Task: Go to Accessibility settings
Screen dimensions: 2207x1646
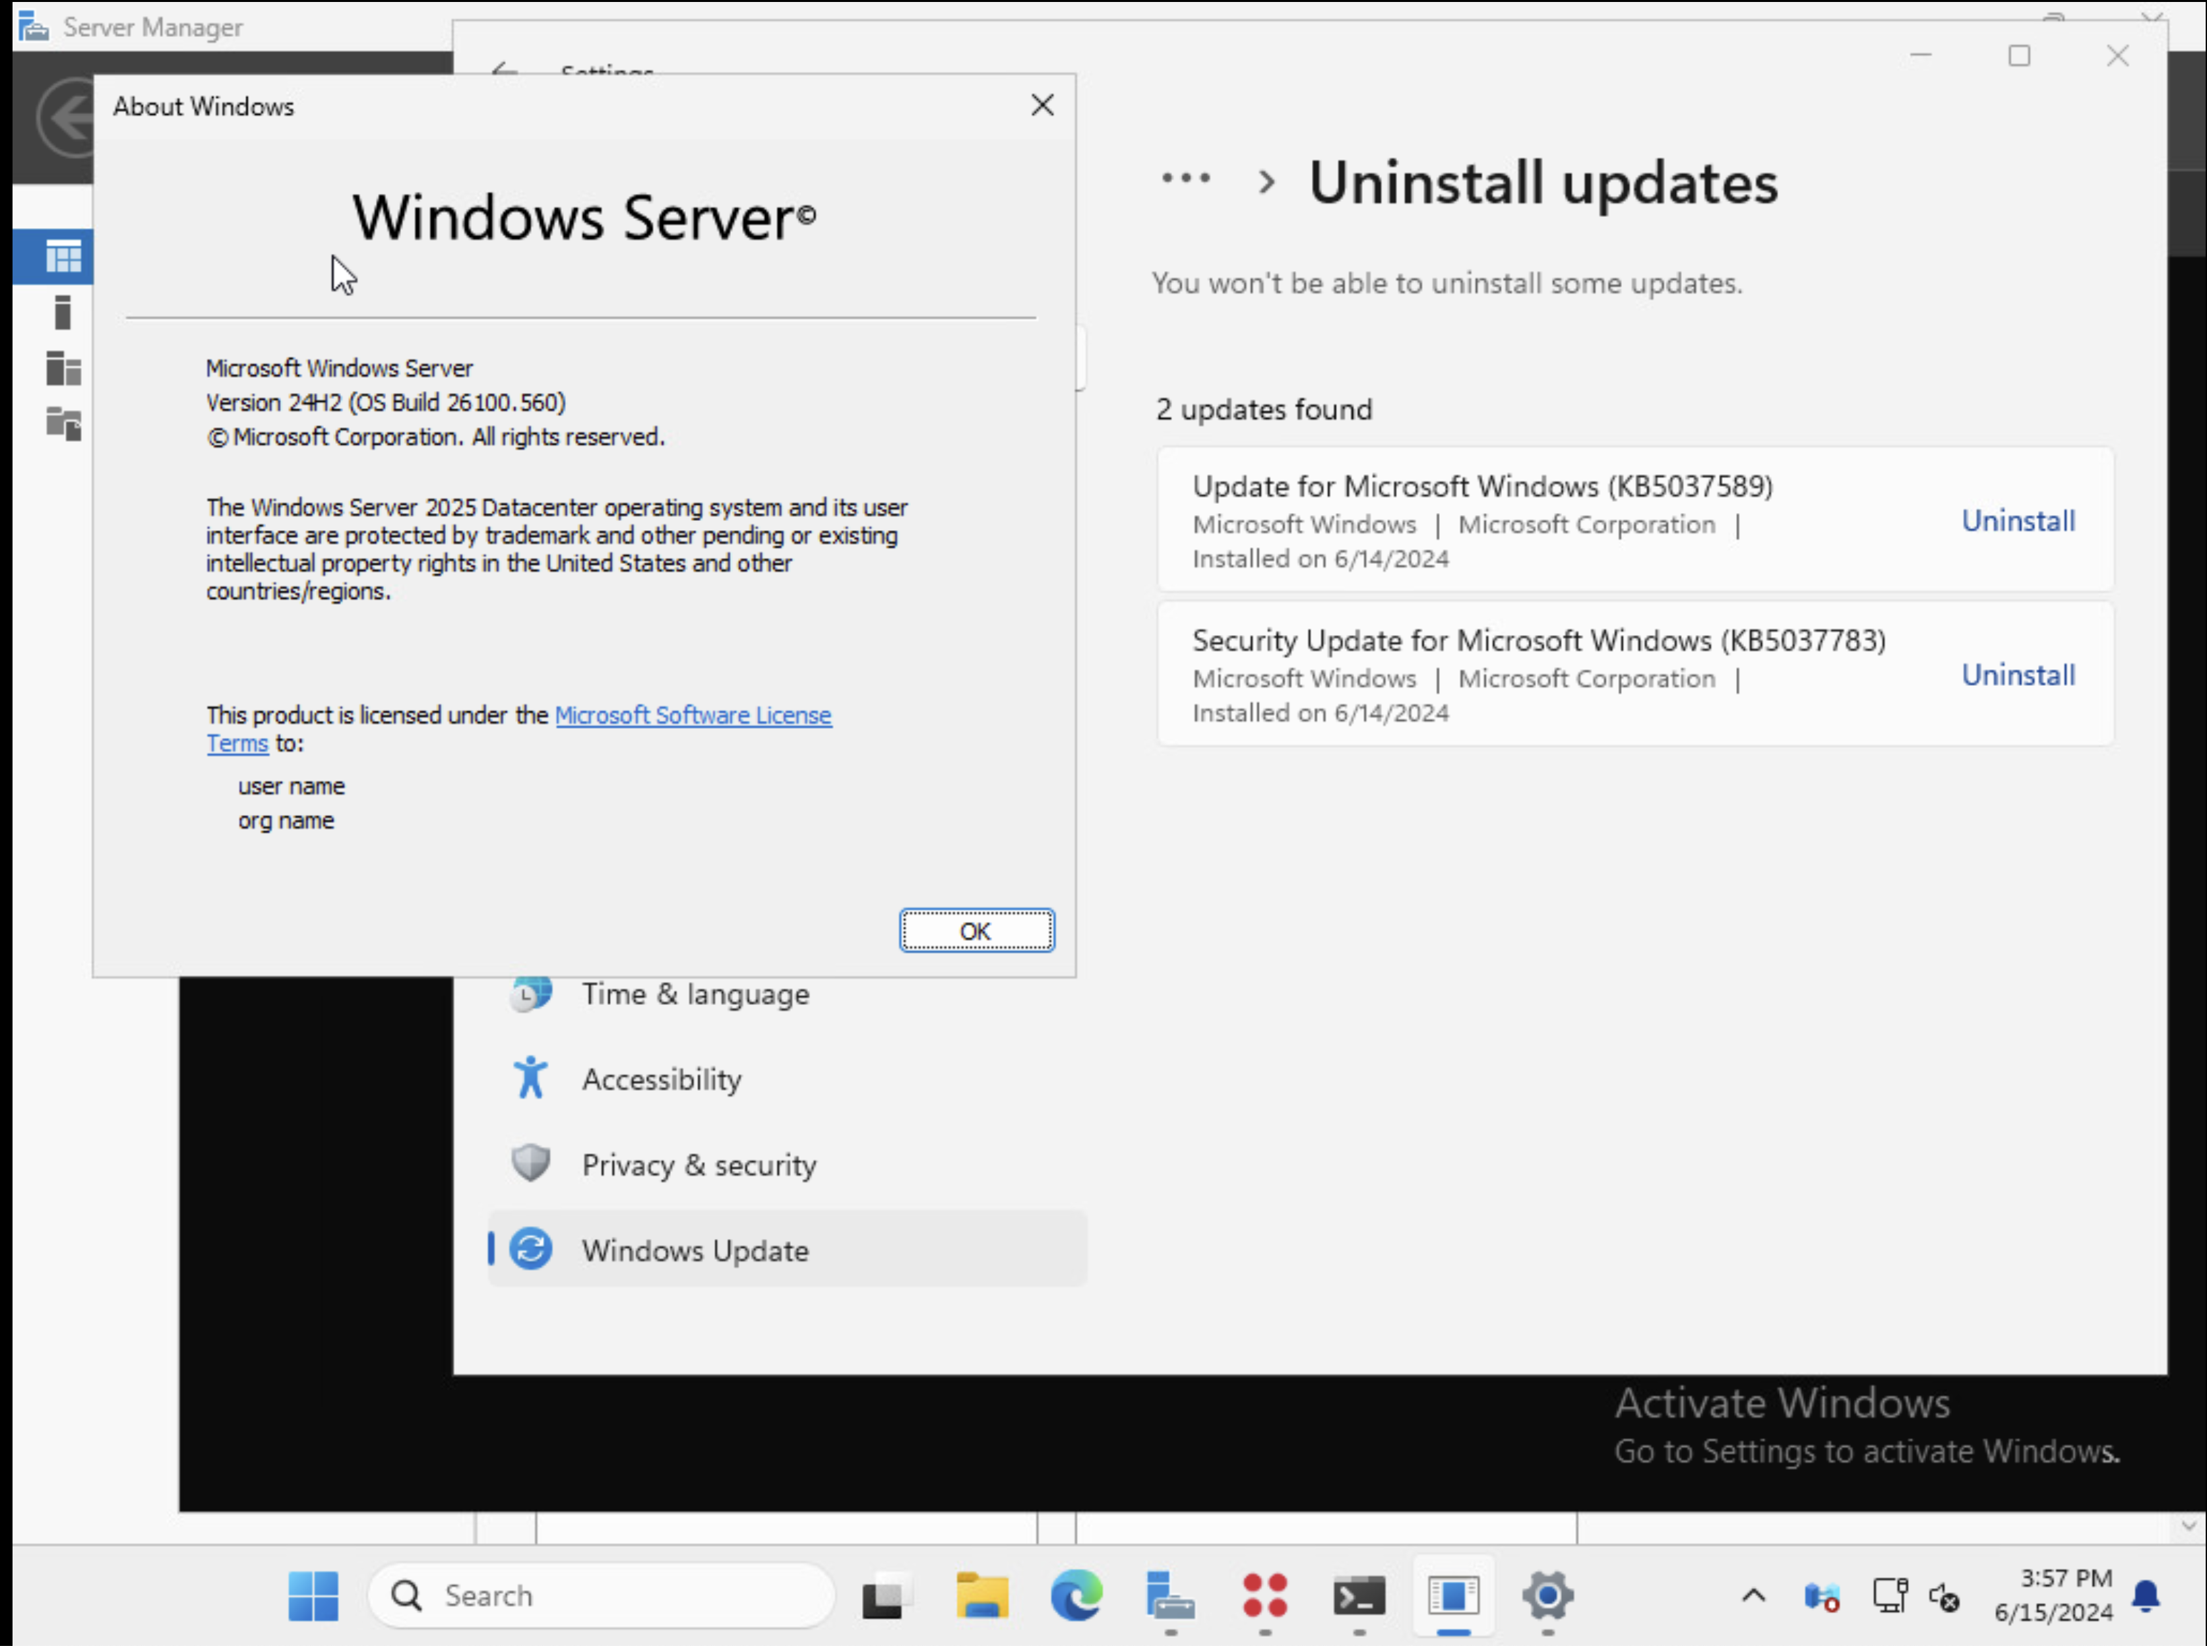Action: tap(662, 1079)
